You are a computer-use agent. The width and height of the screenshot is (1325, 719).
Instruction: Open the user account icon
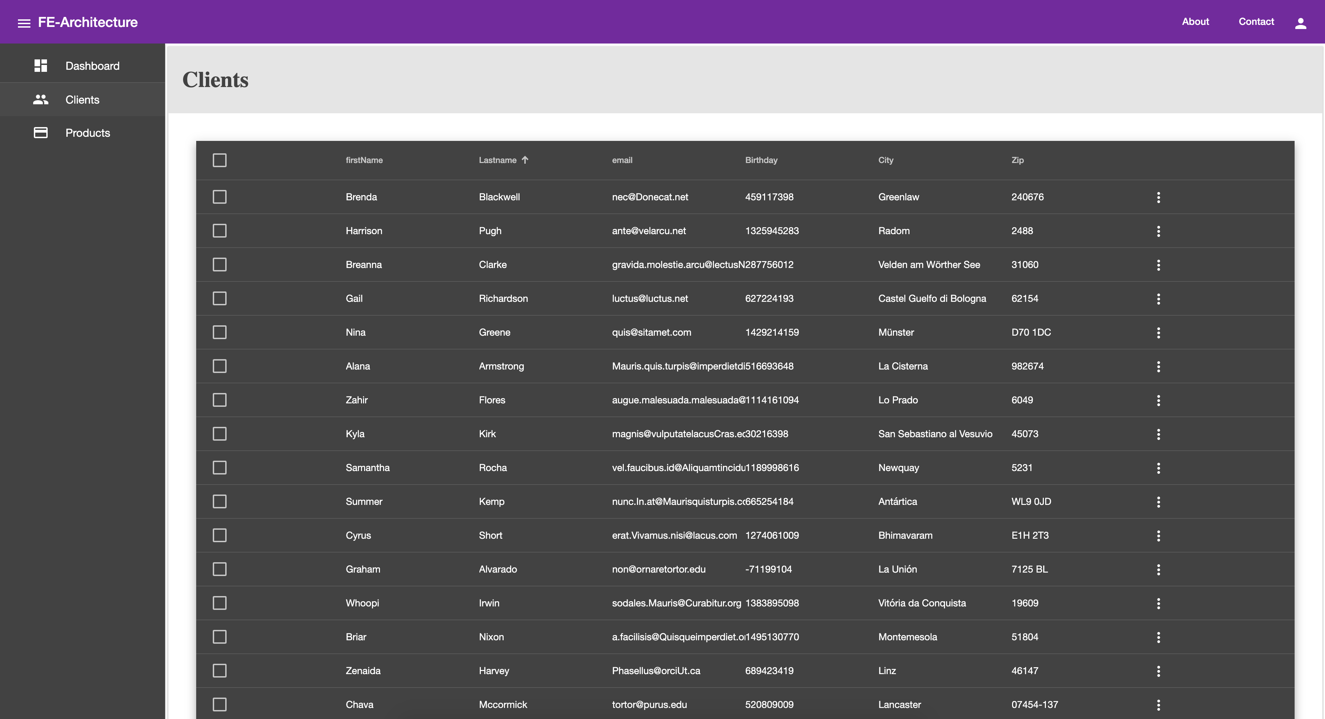tap(1300, 23)
